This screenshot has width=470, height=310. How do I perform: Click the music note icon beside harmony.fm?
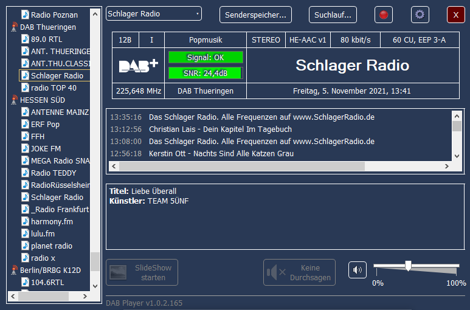click(25, 222)
